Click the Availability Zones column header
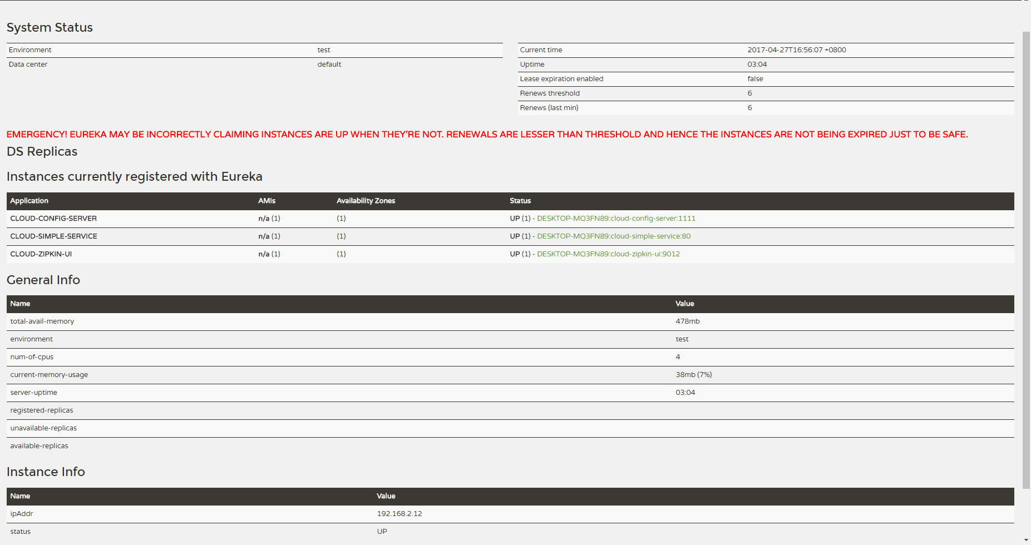Viewport: 1031px width, 545px height. coord(366,201)
